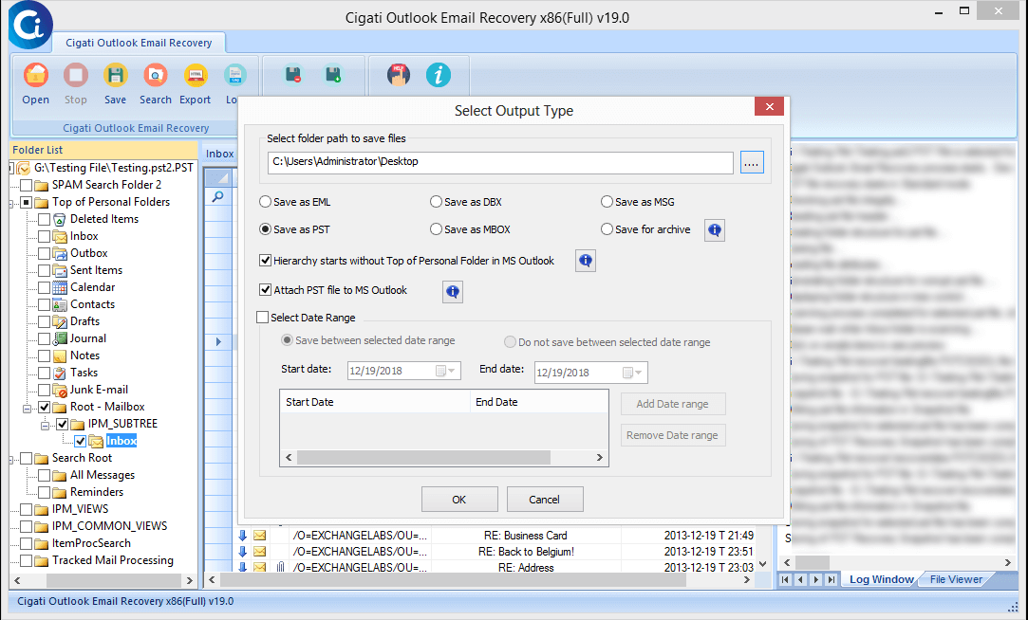This screenshot has height=620, width=1028.
Task: Select the Calendar folder
Action: pyautogui.click(x=92, y=286)
